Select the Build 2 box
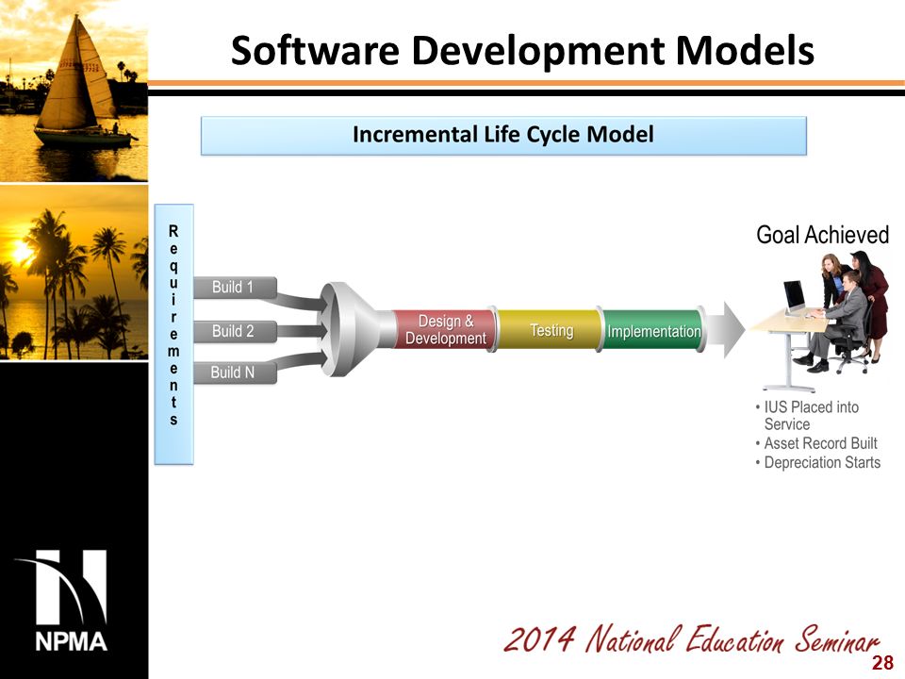Image resolution: width=905 pixels, height=679 pixels. pyautogui.click(x=235, y=331)
